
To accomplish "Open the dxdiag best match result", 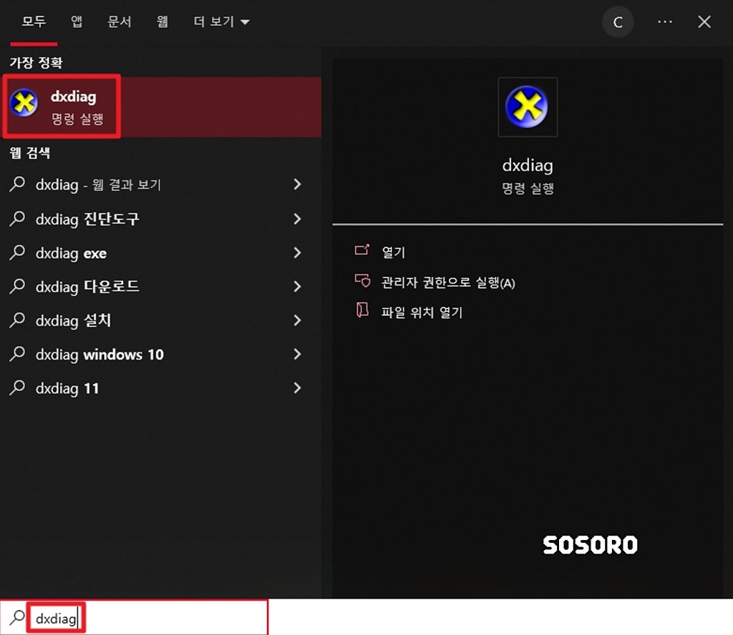I will click(162, 107).
